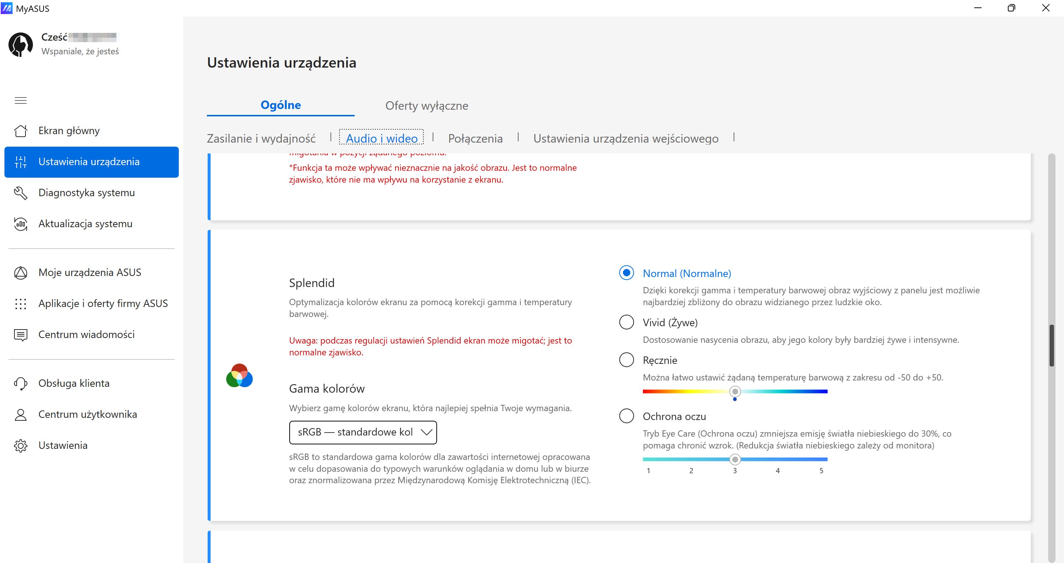The width and height of the screenshot is (1064, 563).
Task: Click the Wspaniale, że jesteś greeting text
Action: 80,51
